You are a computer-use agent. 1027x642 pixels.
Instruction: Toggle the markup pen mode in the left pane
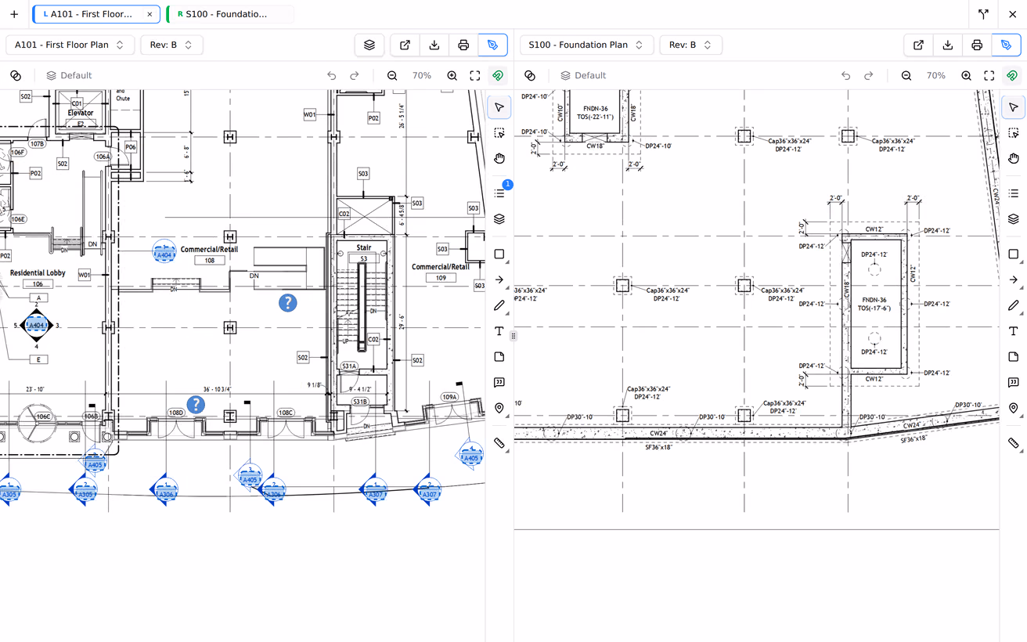pyautogui.click(x=492, y=45)
